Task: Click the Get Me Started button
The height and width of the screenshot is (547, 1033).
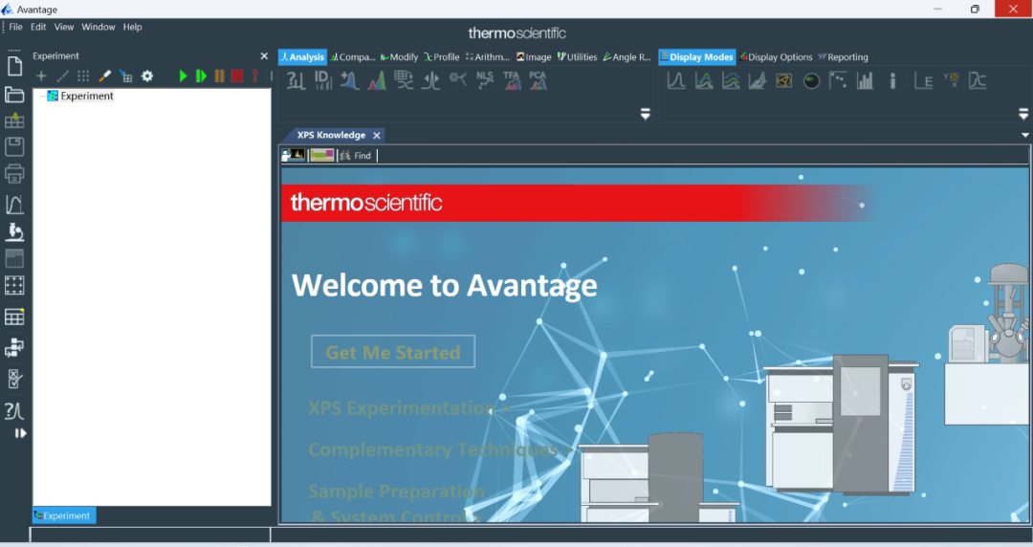Action: [x=393, y=352]
